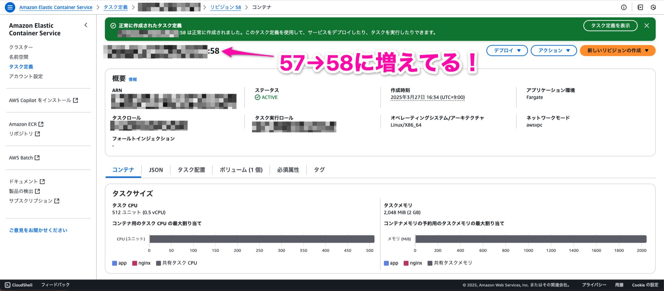Click the memory allocation bar

[531, 239]
